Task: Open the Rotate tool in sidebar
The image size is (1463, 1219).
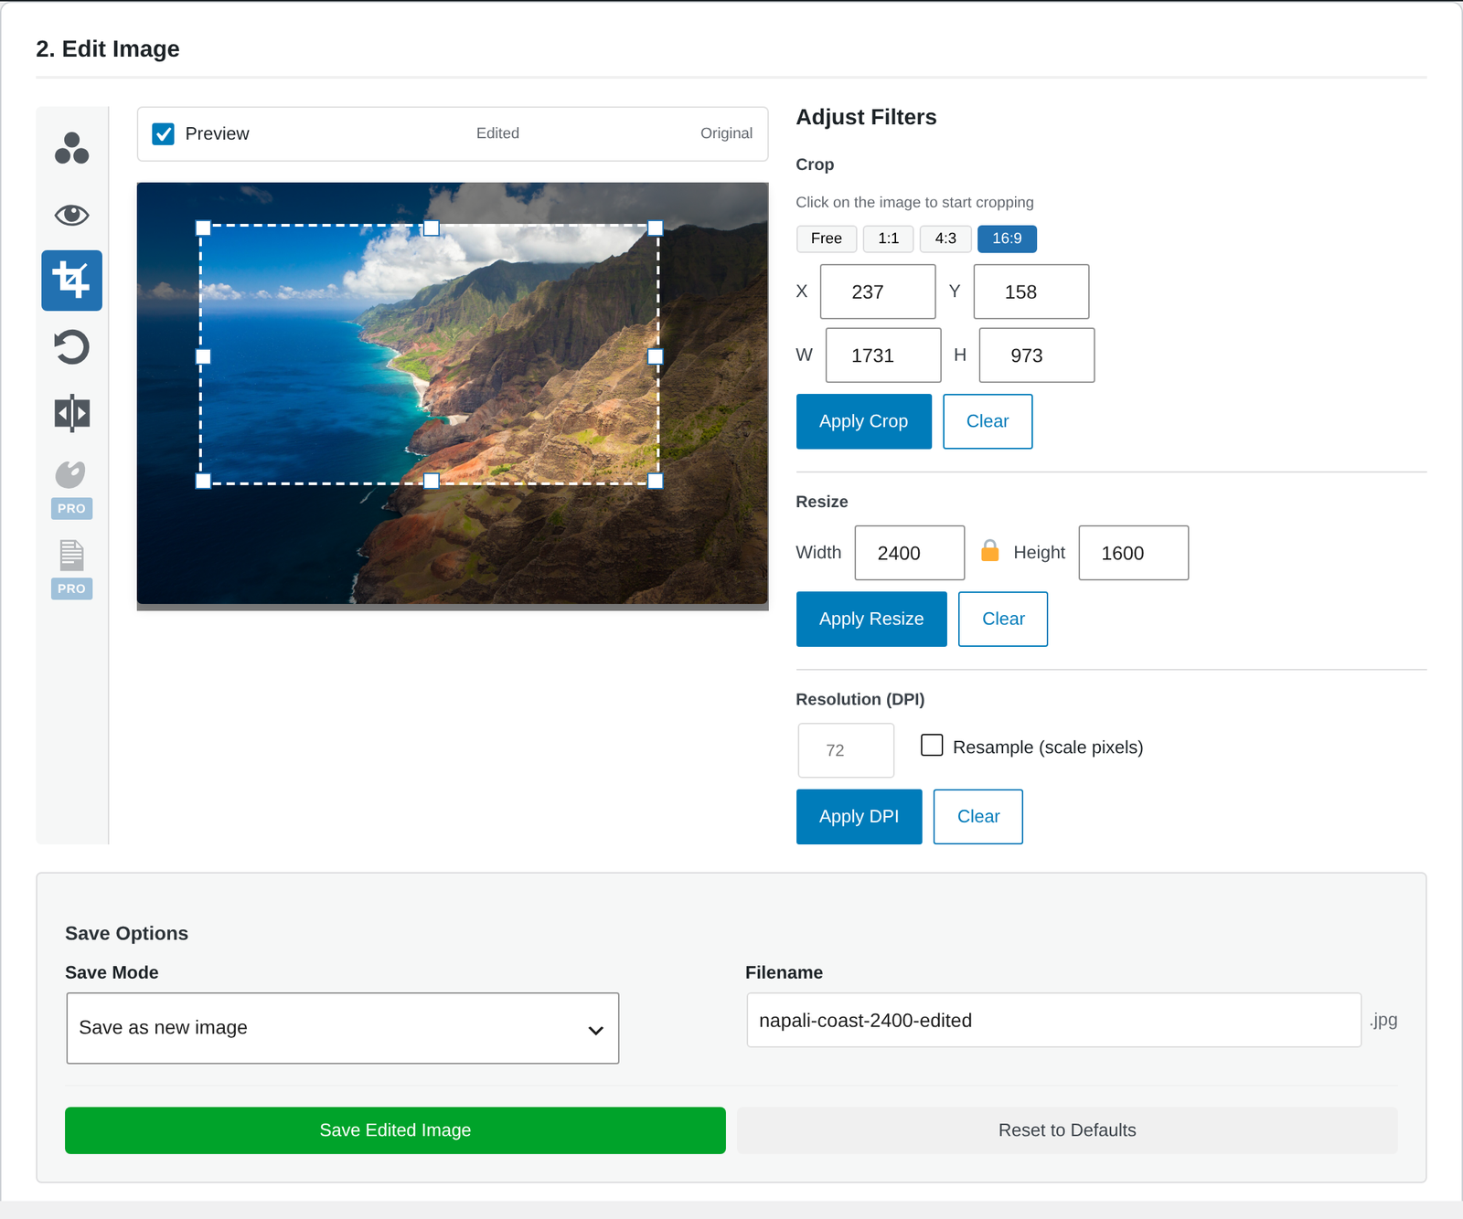Action: click(x=71, y=346)
